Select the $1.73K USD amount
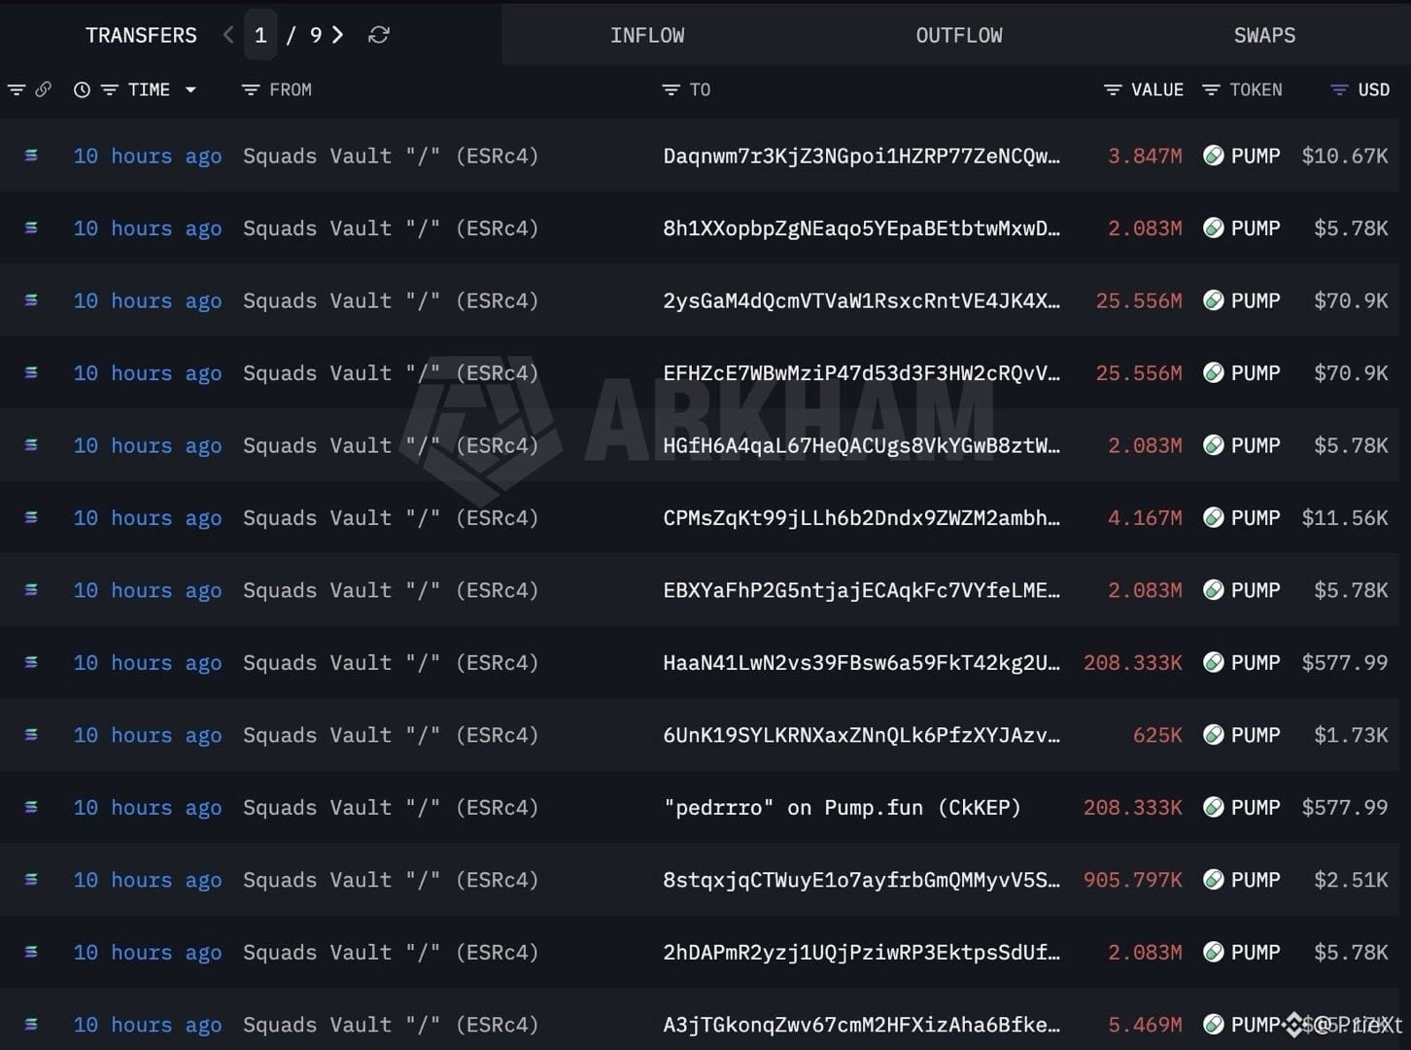The image size is (1411, 1050). click(x=1351, y=735)
